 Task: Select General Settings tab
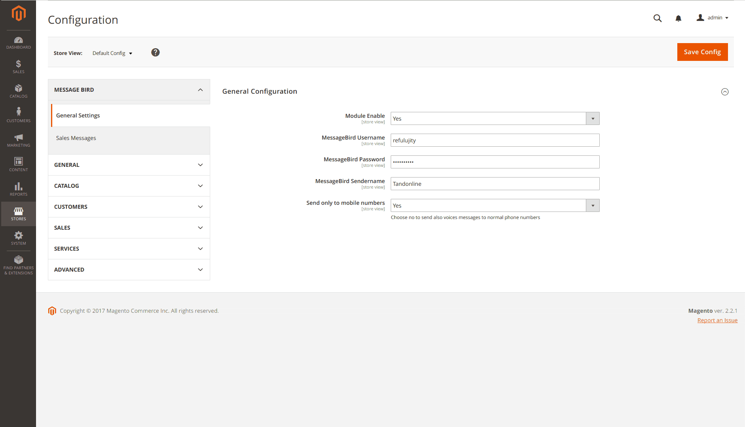click(x=131, y=115)
